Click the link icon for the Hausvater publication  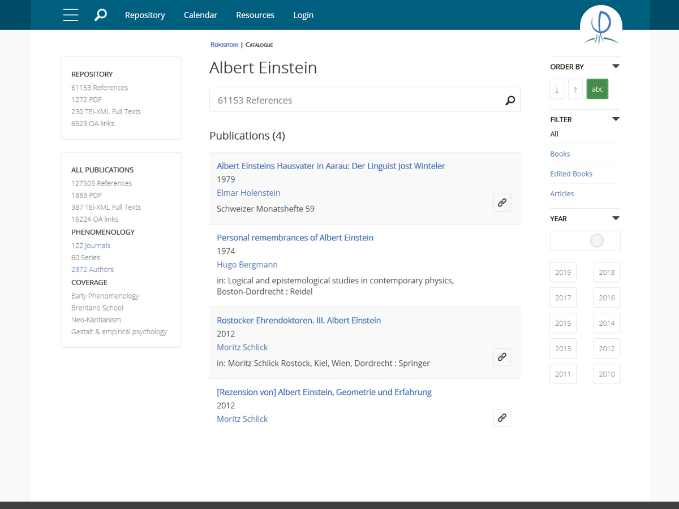coord(502,202)
